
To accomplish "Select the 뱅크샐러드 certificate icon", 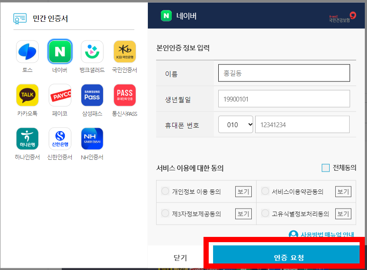I will click(92, 51).
